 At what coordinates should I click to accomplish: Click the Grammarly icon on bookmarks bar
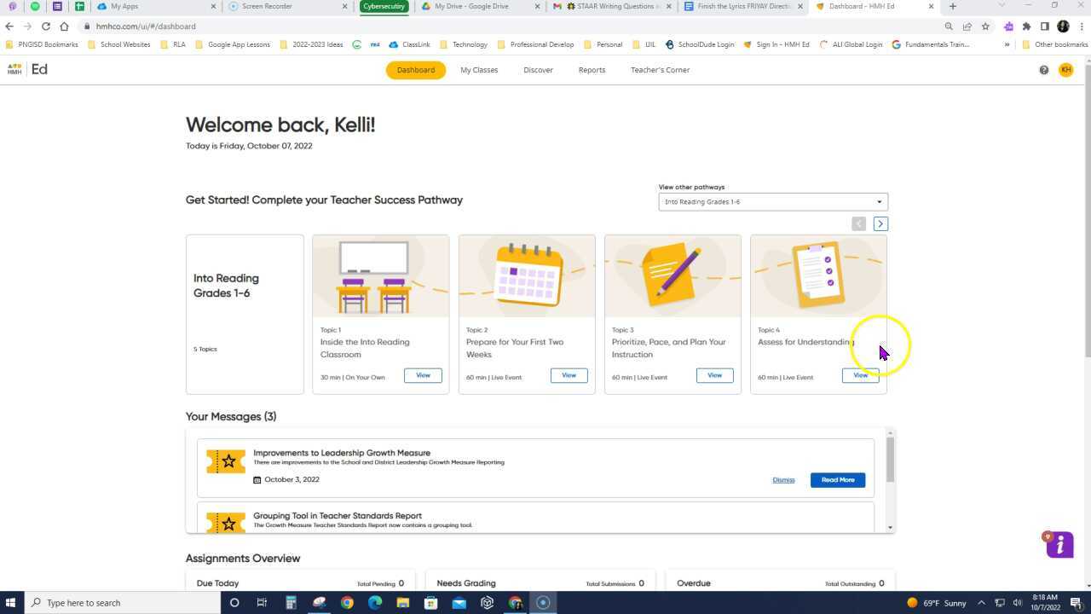pos(357,44)
